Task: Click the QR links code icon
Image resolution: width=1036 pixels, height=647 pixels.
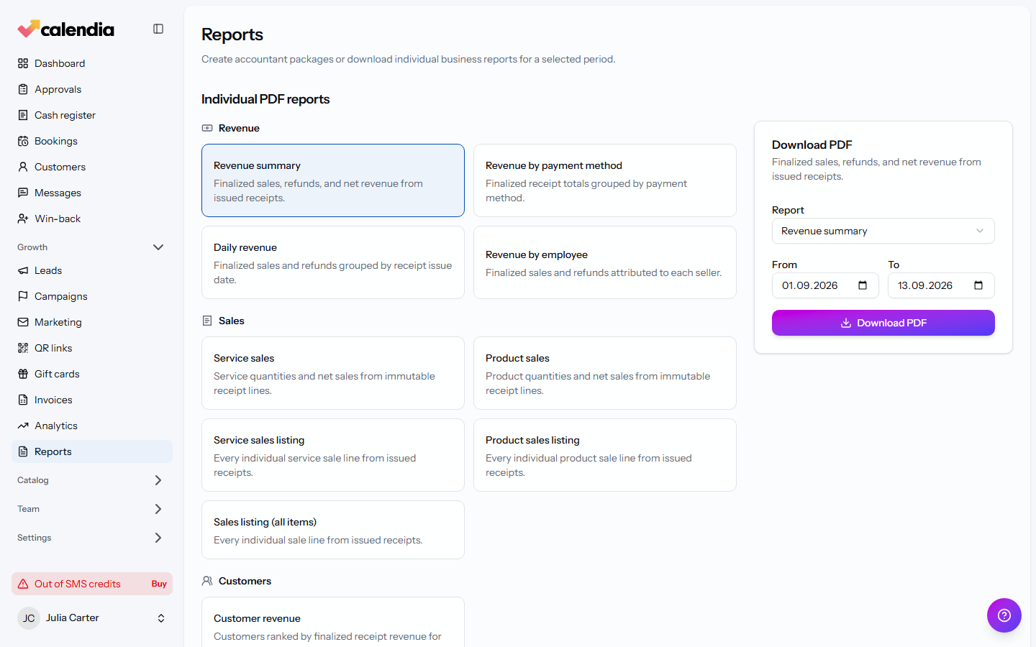Action: pos(23,348)
